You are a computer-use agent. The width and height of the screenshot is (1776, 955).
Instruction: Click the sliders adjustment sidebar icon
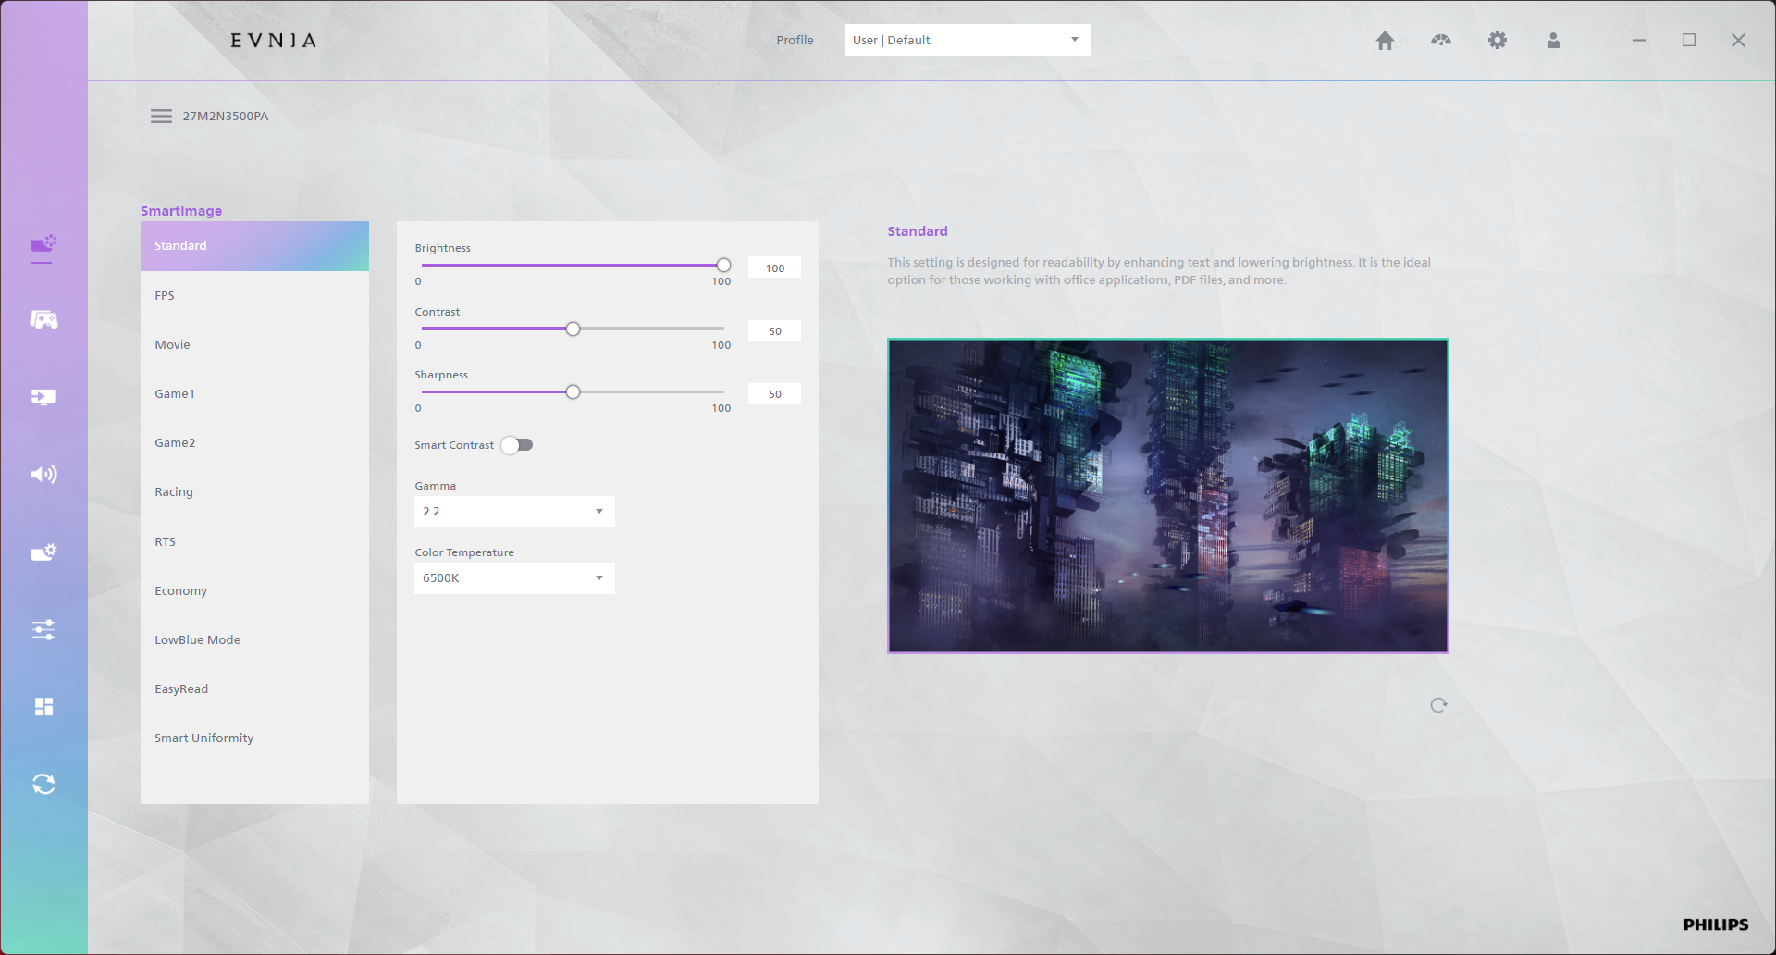[x=43, y=630]
